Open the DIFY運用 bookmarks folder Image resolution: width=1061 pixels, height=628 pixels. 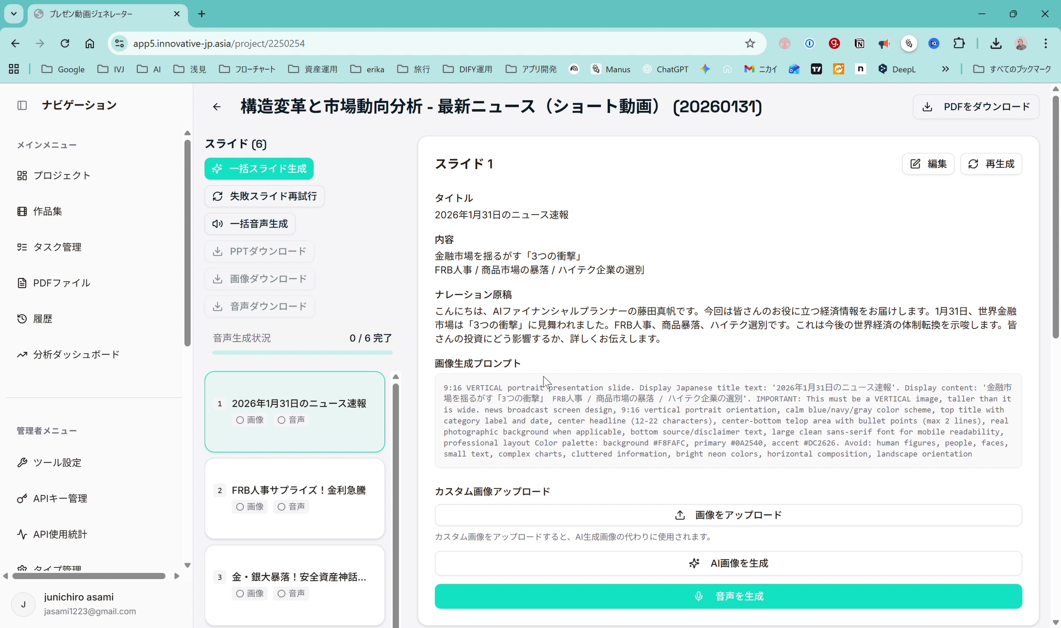[467, 69]
